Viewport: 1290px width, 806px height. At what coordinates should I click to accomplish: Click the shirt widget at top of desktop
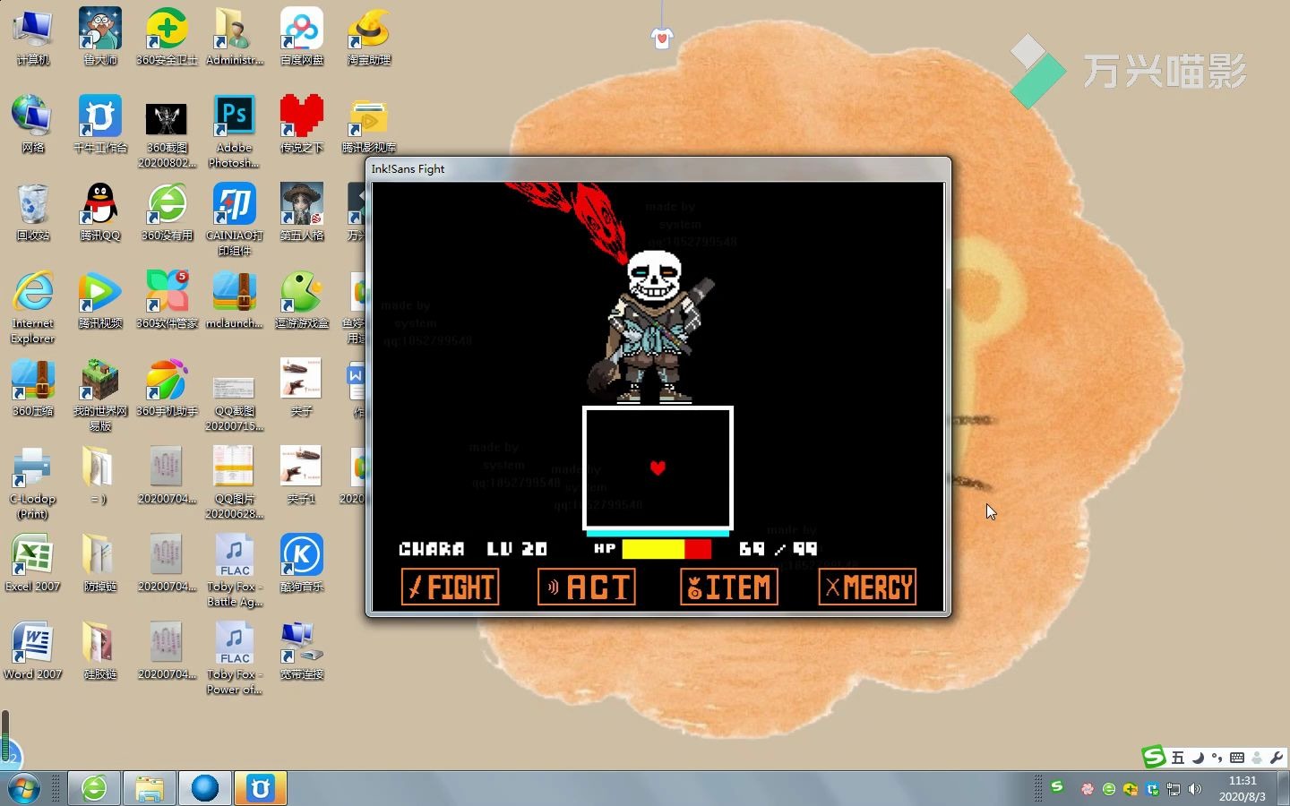pos(662,38)
